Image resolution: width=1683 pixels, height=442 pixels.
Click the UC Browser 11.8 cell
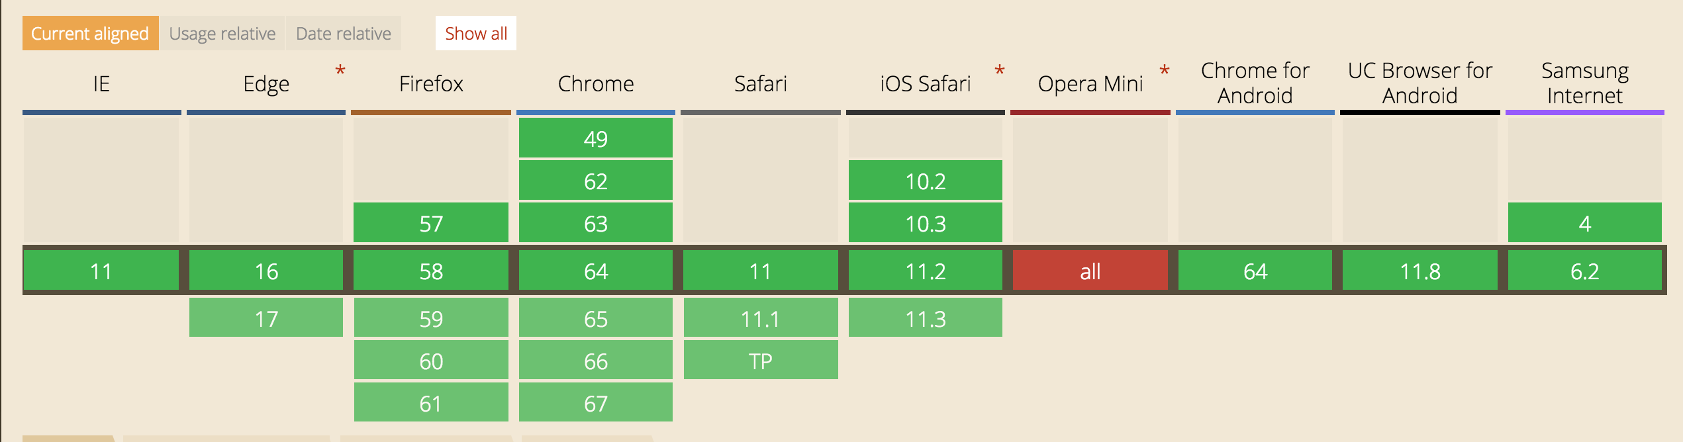[1419, 271]
